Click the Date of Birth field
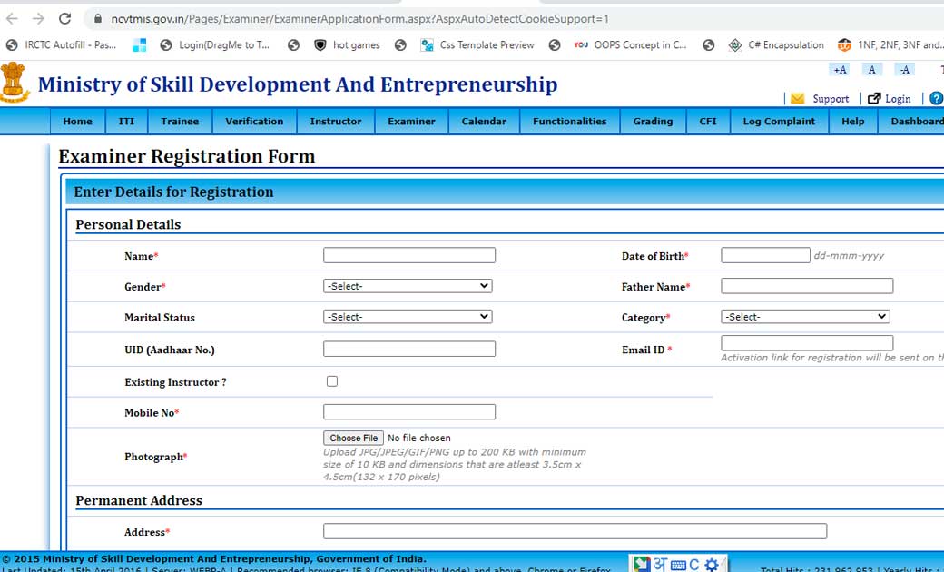This screenshot has height=572, width=944. [765, 255]
